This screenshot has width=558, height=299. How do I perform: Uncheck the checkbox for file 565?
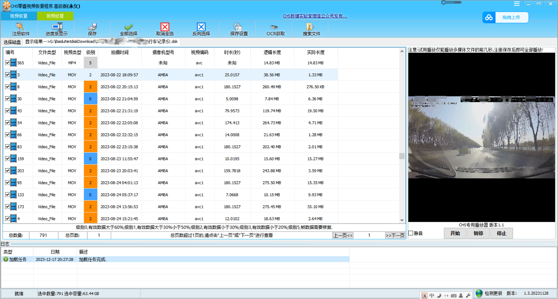click(x=7, y=62)
